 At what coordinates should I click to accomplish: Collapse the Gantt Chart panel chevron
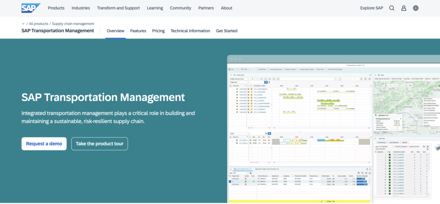(x=231, y=75)
